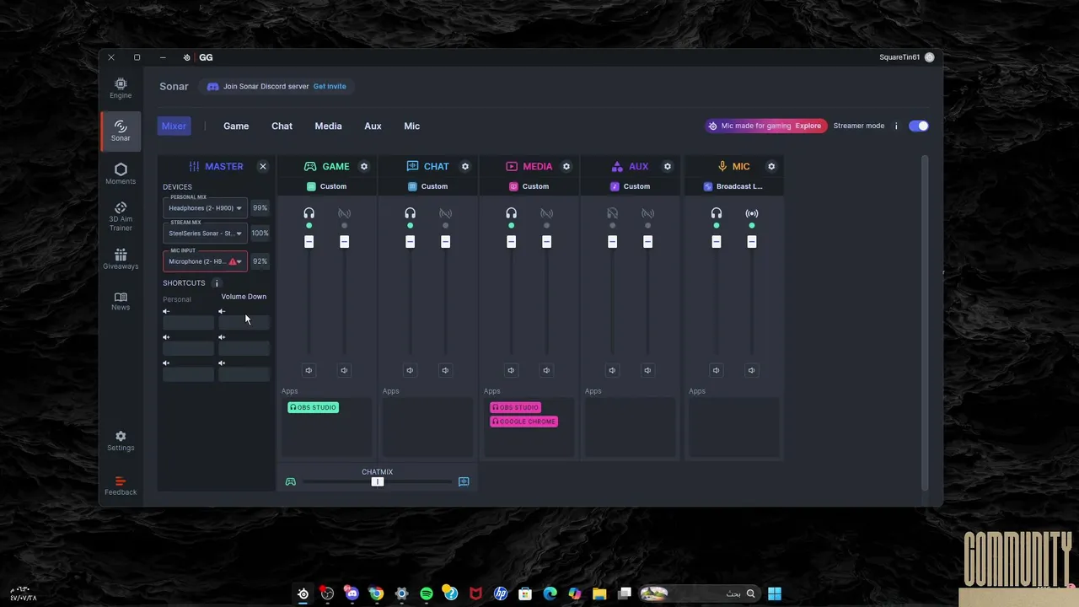Open File Explorer from the taskbar
The height and width of the screenshot is (607, 1079).
(x=599, y=594)
